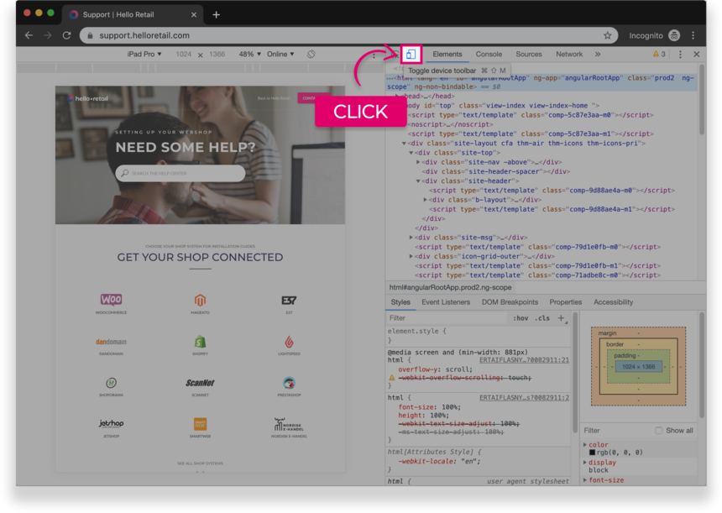The height and width of the screenshot is (513, 722).
Task: Click the Toggle device toolbar icon
Action: pos(411,55)
